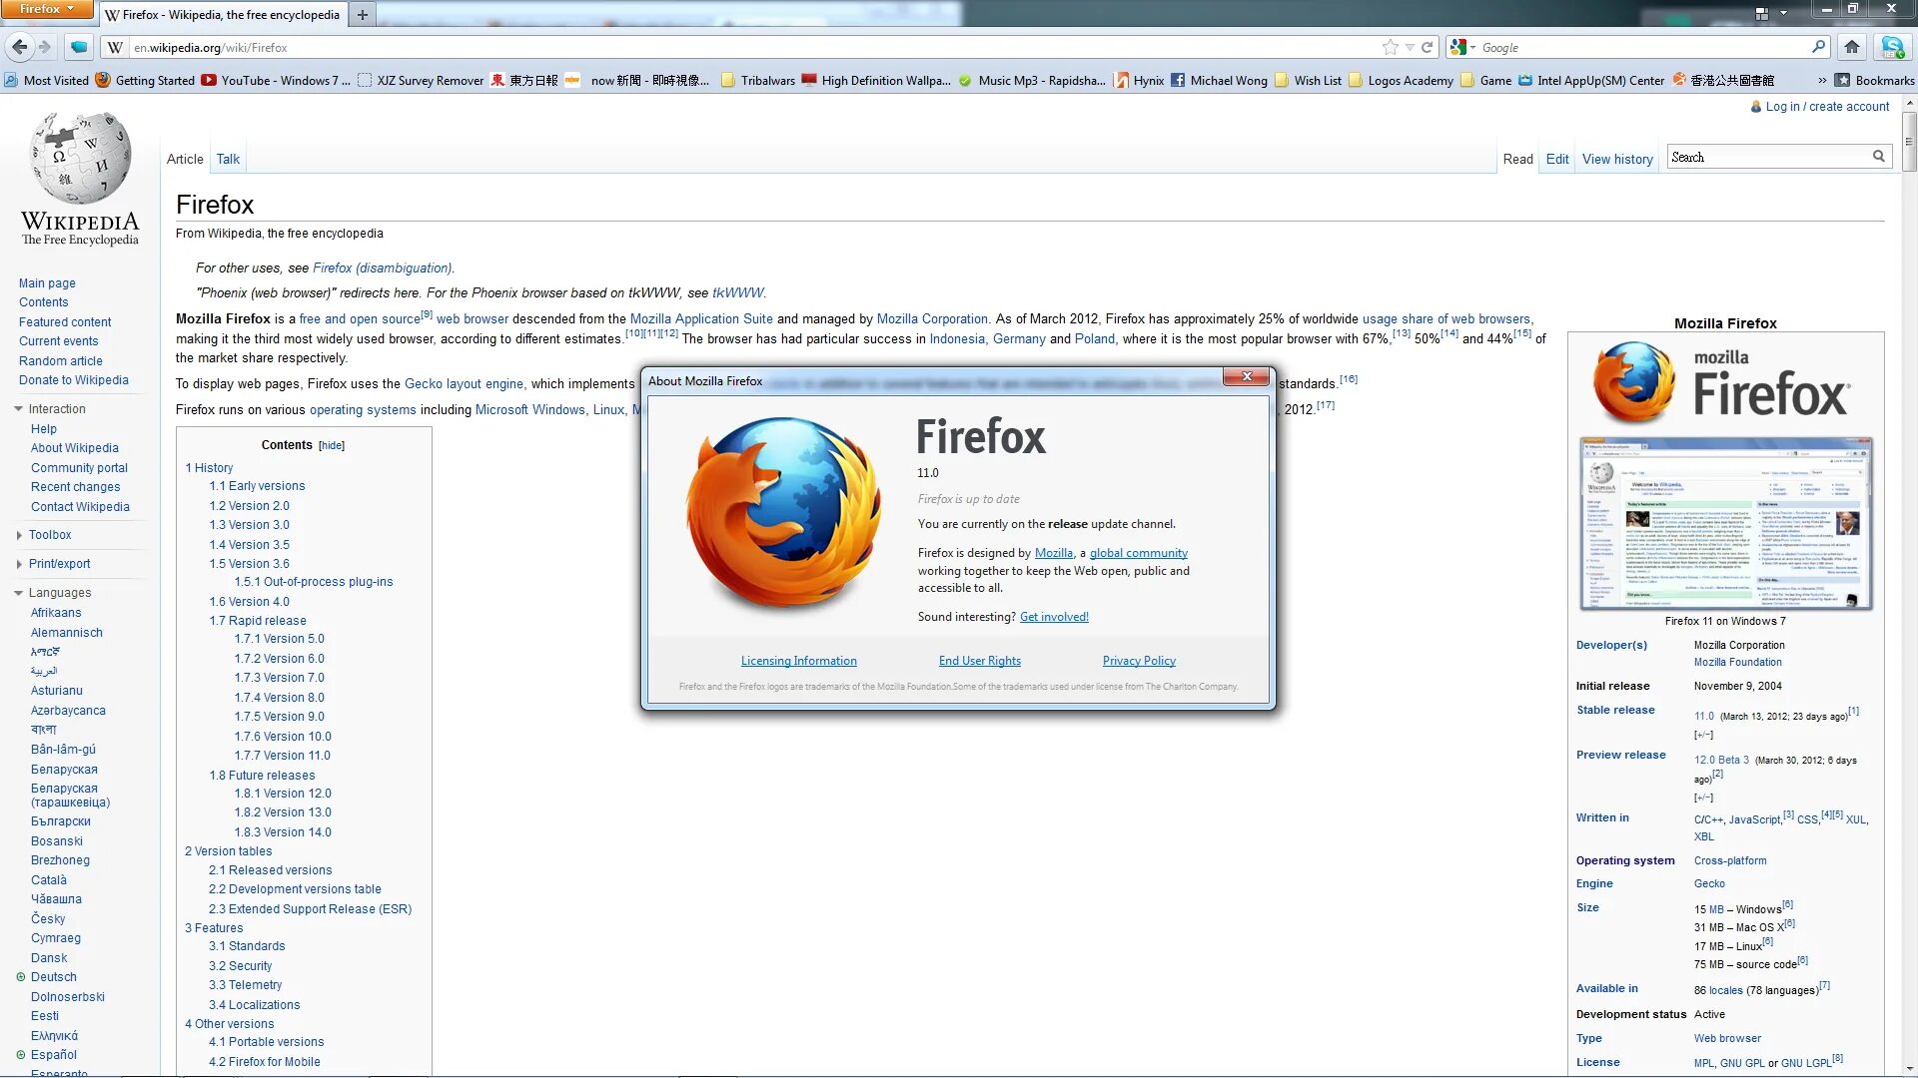Click the Get involved! link
Viewport: 1918px width, 1078px height.
click(x=1054, y=617)
